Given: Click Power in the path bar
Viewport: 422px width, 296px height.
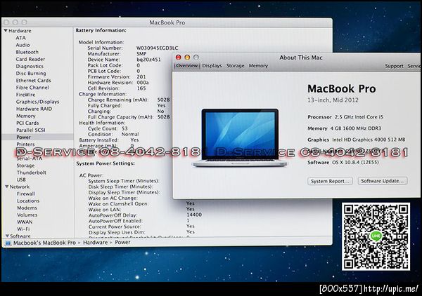Looking at the screenshot, I should click(x=122, y=242).
